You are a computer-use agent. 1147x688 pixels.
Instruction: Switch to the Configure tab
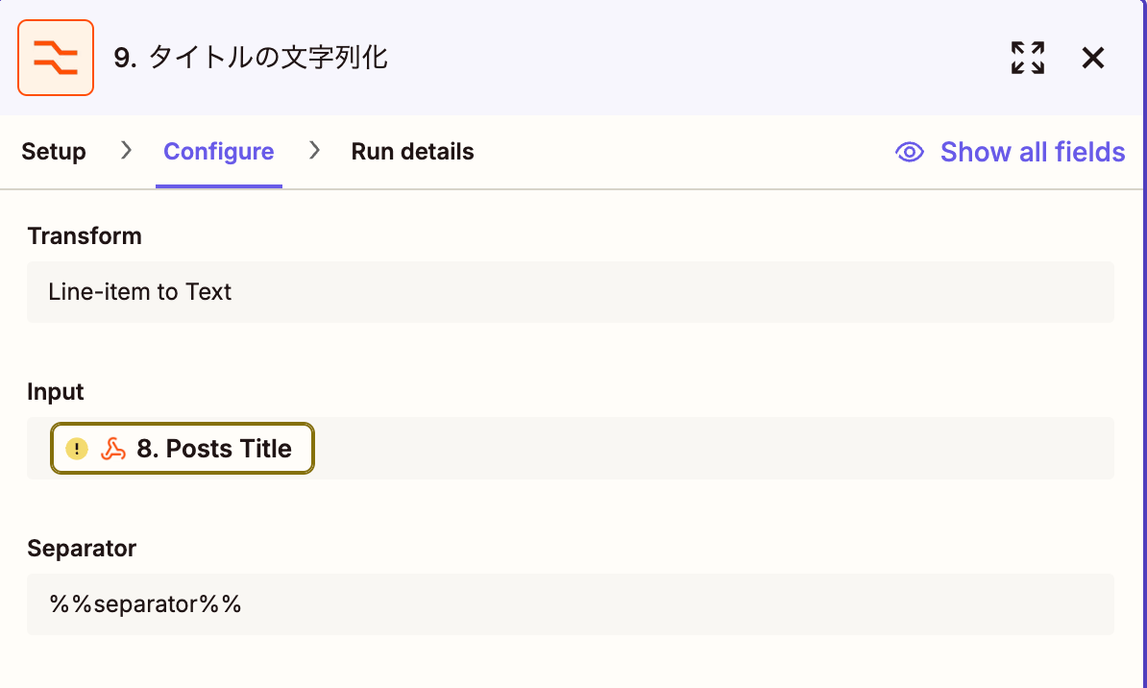click(x=219, y=152)
